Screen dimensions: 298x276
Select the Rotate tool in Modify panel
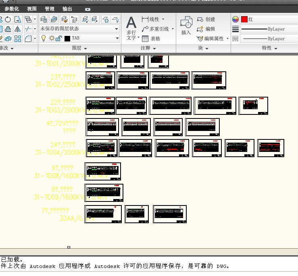8,19
